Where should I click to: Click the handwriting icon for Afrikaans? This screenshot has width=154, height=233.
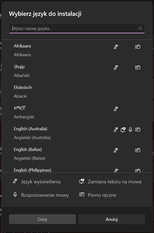pos(138,47)
